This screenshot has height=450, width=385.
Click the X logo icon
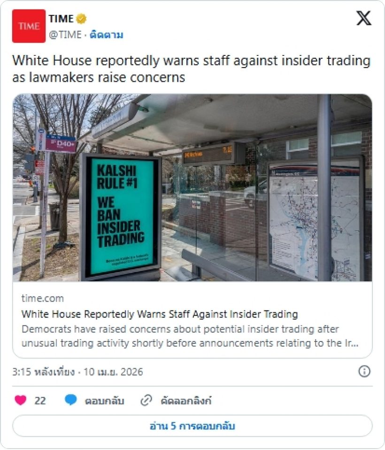[364, 18]
